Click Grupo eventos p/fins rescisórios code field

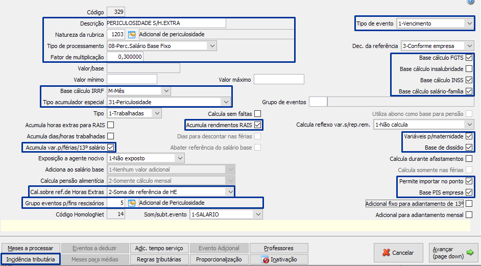coord(116,203)
